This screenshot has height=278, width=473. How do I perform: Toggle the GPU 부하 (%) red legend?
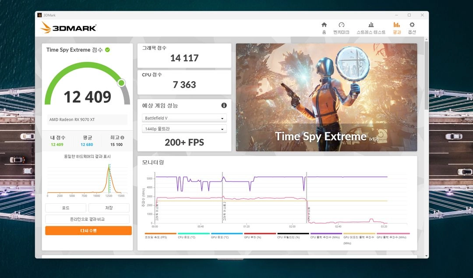[x=260, y=236]
